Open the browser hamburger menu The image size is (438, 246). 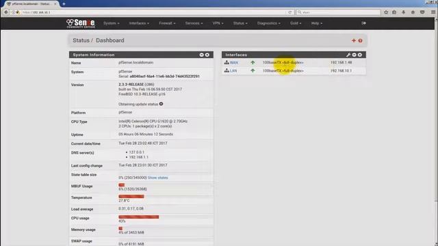(x=433, y=12)
